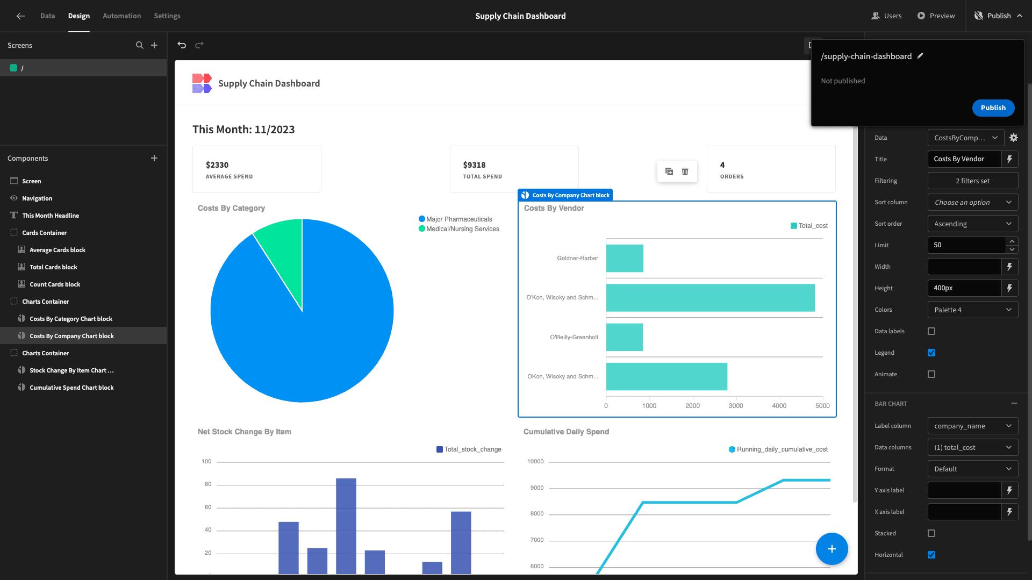Open bindings lightning icon for Width
This screenshot has width=1032, height=580.
coord(1010,267)
